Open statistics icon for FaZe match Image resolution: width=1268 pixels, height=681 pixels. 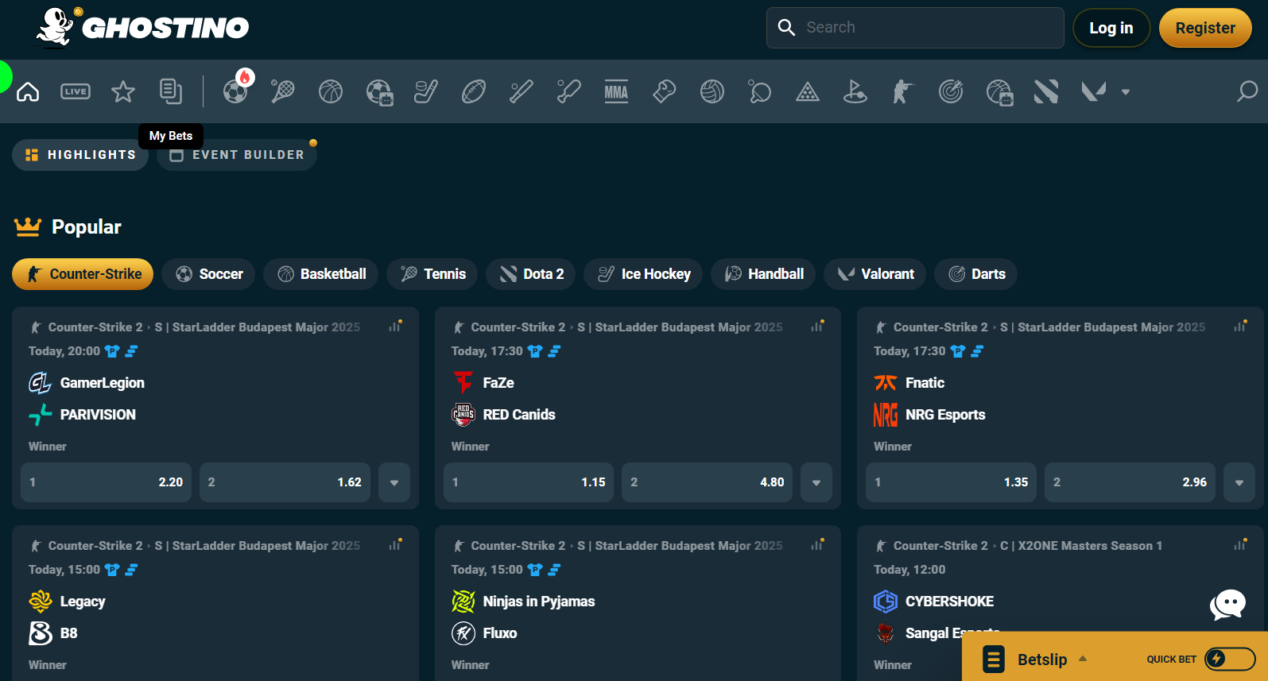pos(817,326)
